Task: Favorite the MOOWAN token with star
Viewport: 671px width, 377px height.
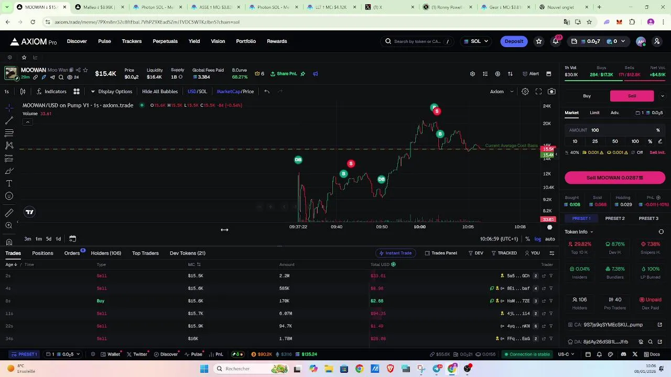Action: click(x=85, y=70)
